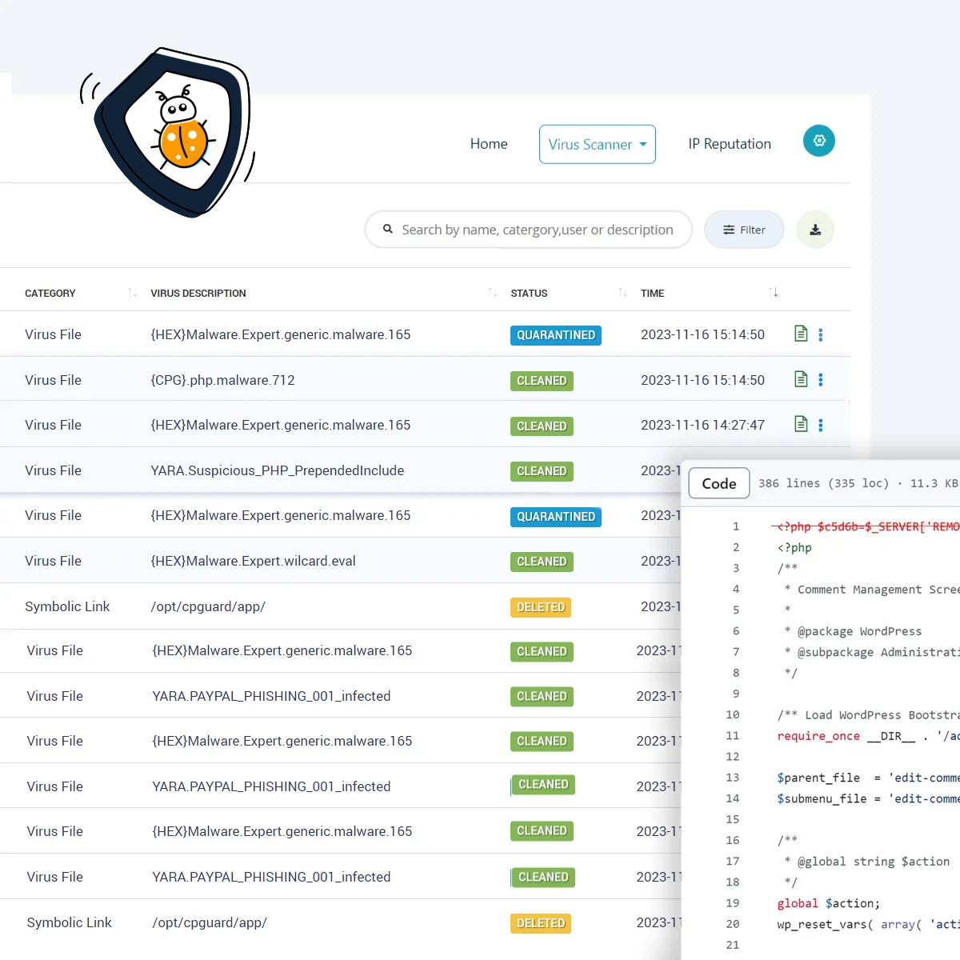The height and width of the screenshot is (960, 960).
Task: Click the CATEGORY column header
Action: 50,294
